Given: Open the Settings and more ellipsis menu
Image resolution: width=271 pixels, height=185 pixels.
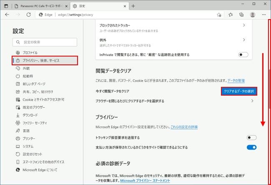Looking at the screenshot, I should point(264,15).
